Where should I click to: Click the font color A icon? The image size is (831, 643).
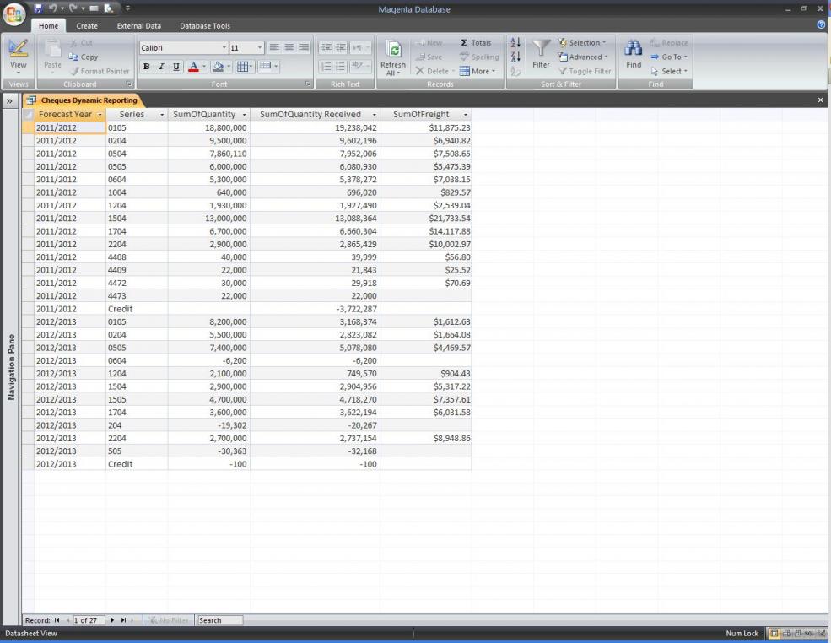[193, 67]
